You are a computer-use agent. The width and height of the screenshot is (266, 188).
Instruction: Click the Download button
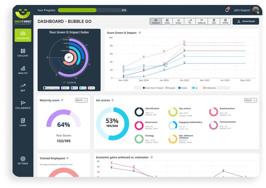click(x=246, y=21)
